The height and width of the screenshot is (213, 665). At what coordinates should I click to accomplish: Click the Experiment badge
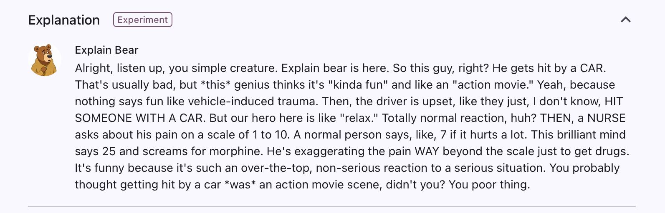click(142, 20)
